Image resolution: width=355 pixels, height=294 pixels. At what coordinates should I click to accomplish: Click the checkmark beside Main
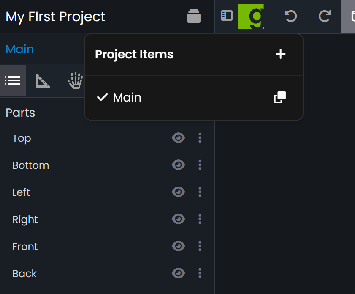(x=102, y=97)
